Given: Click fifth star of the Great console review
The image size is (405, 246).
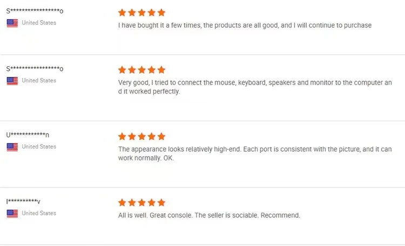Looking at the screenshot, I should point(161,203).
